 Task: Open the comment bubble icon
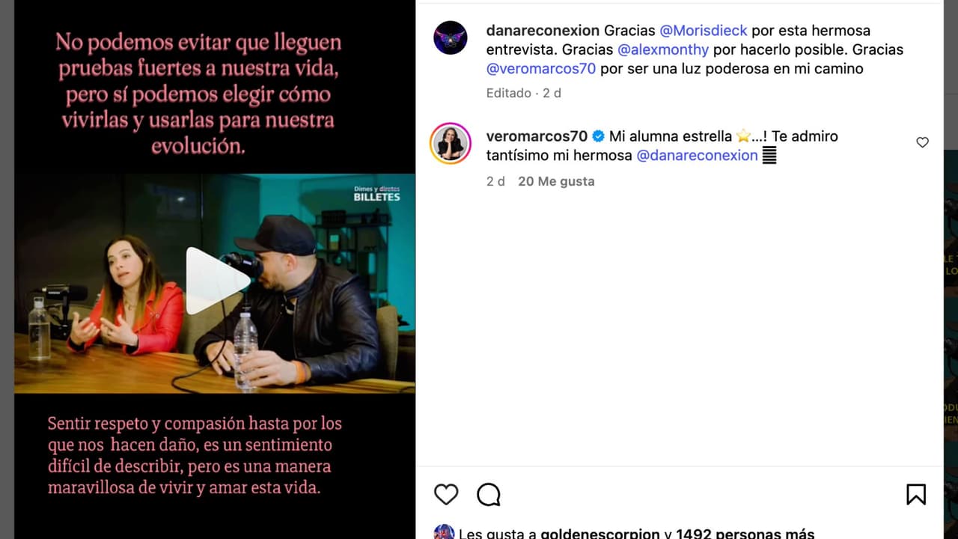489,494
